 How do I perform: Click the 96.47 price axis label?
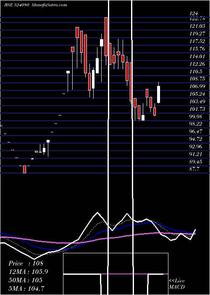[x=196, y=131]
